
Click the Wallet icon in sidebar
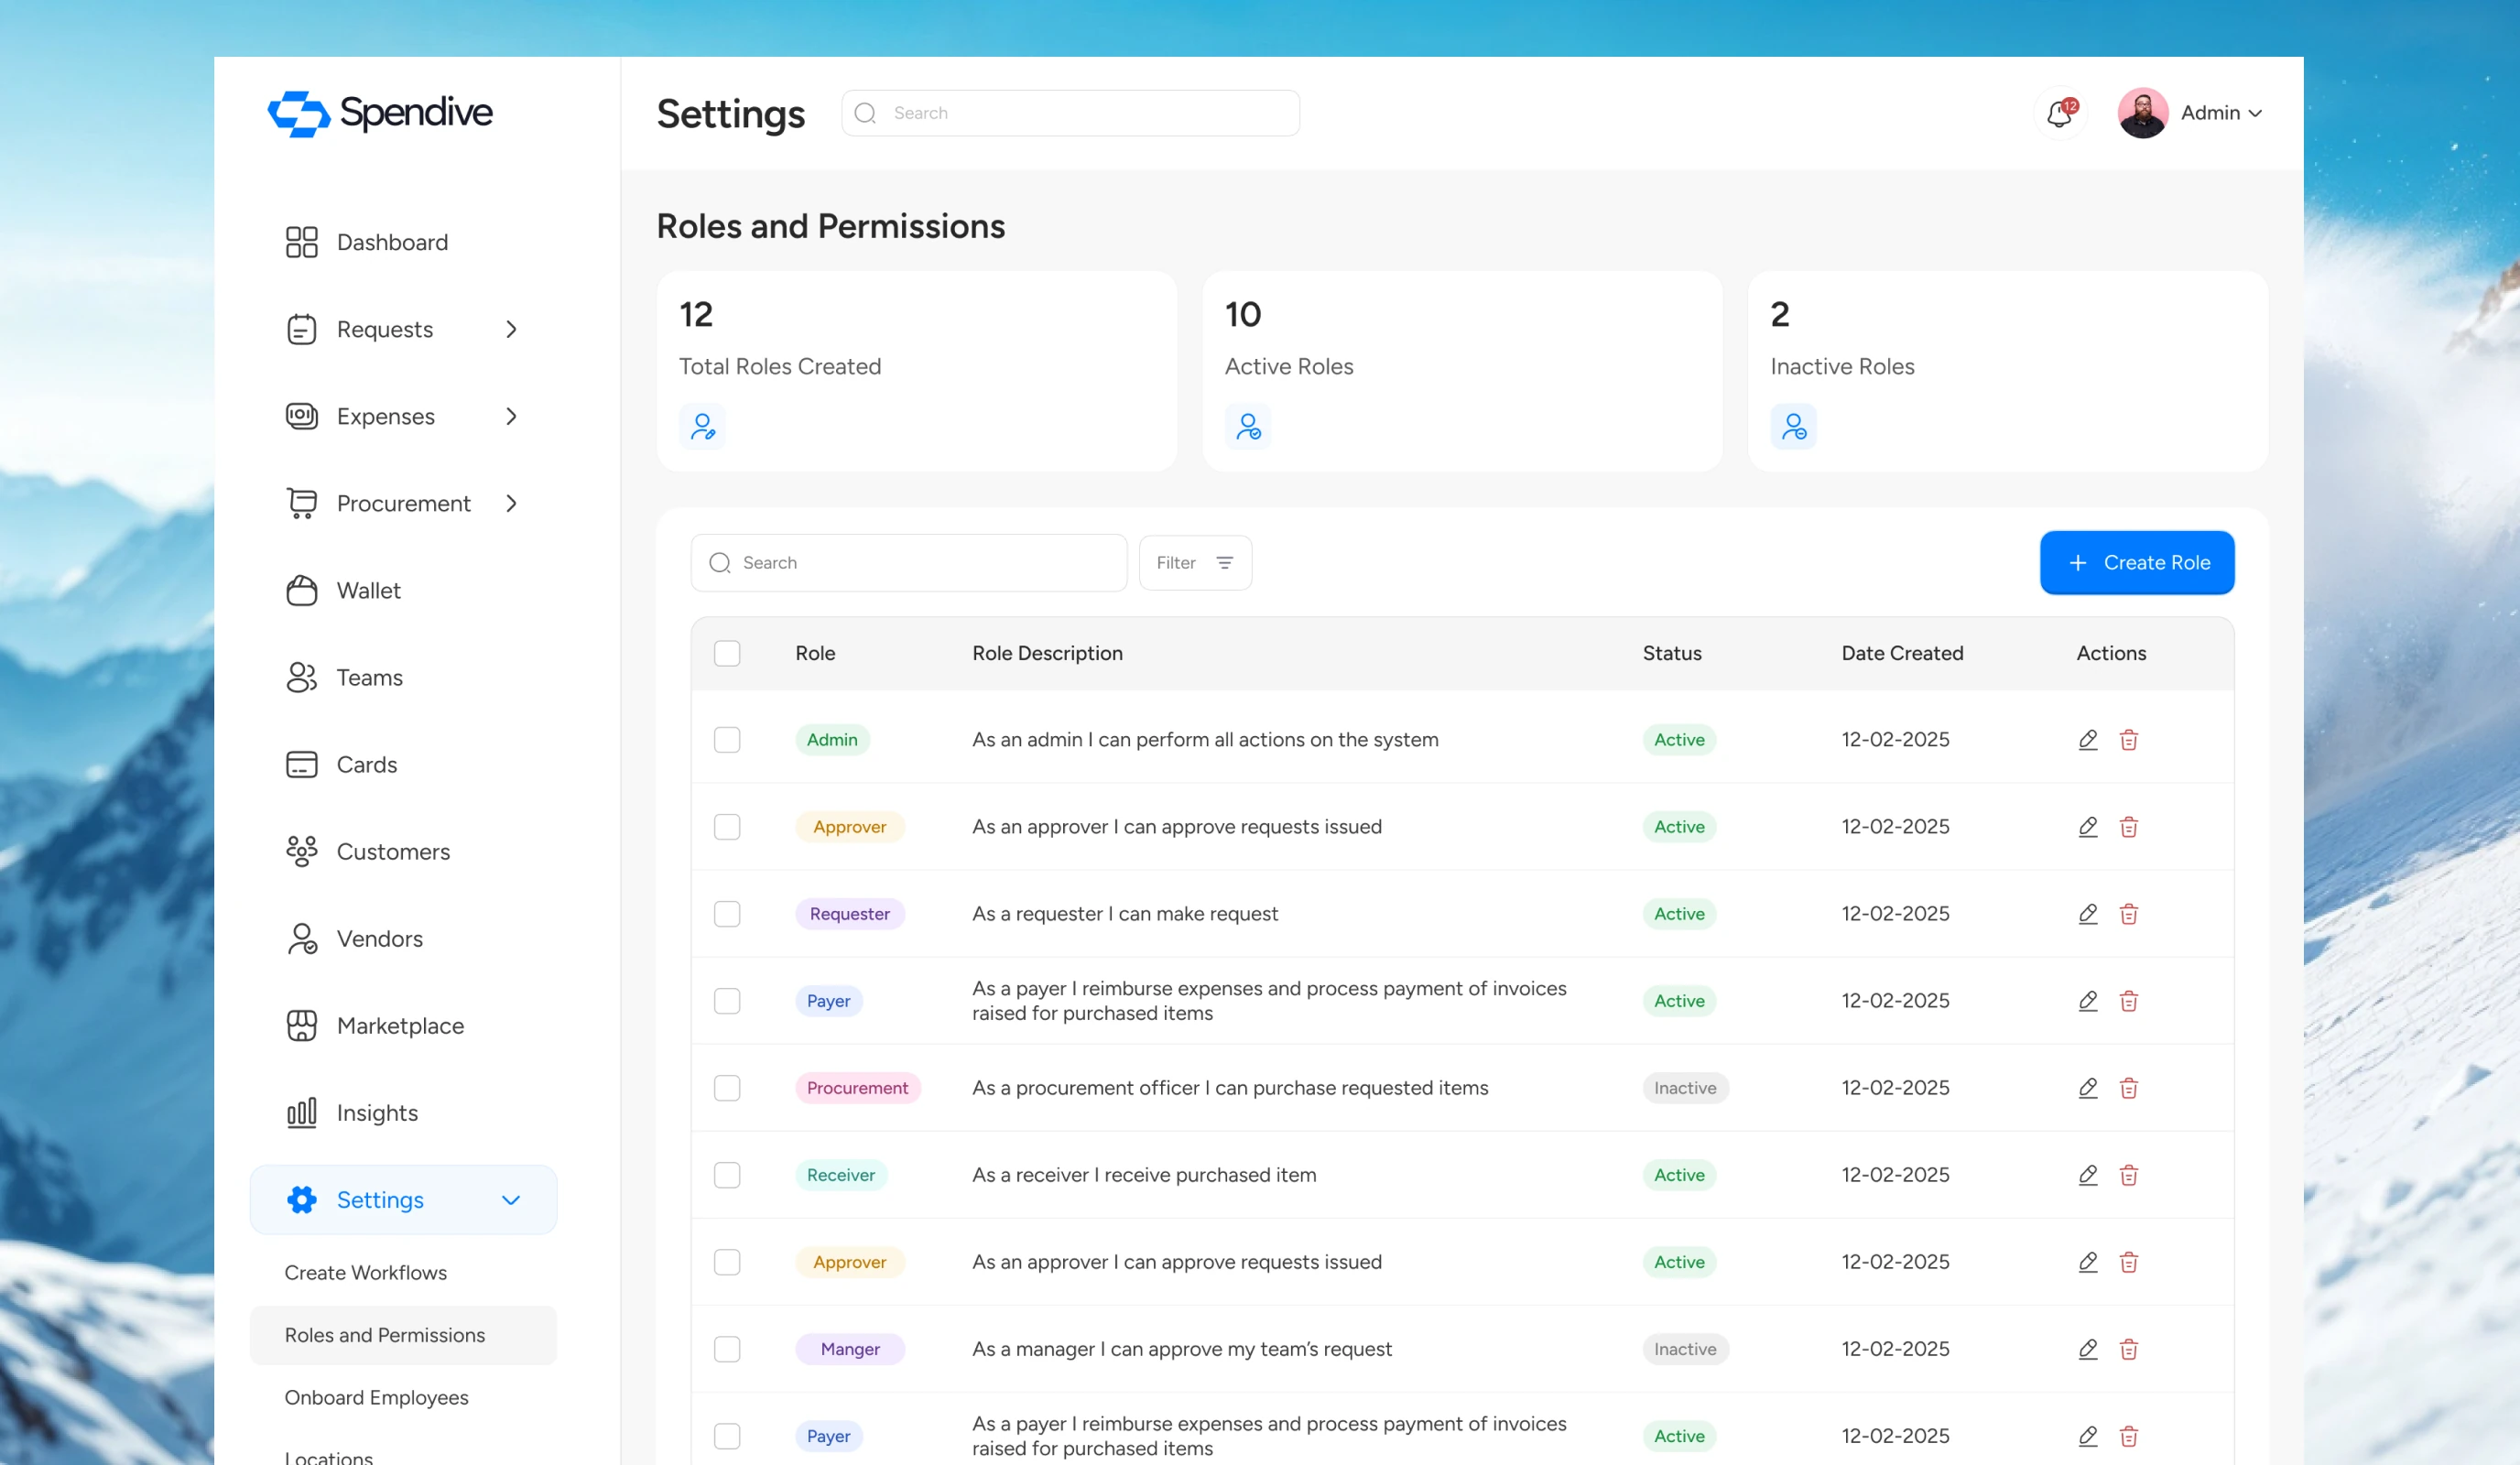[x=301, y=590]
